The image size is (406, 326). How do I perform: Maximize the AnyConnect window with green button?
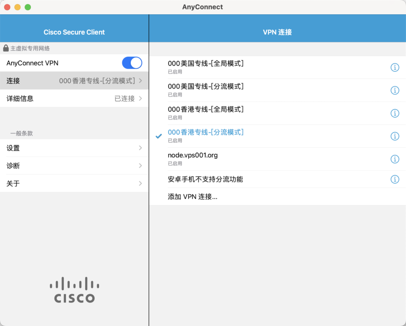[28, 7]
